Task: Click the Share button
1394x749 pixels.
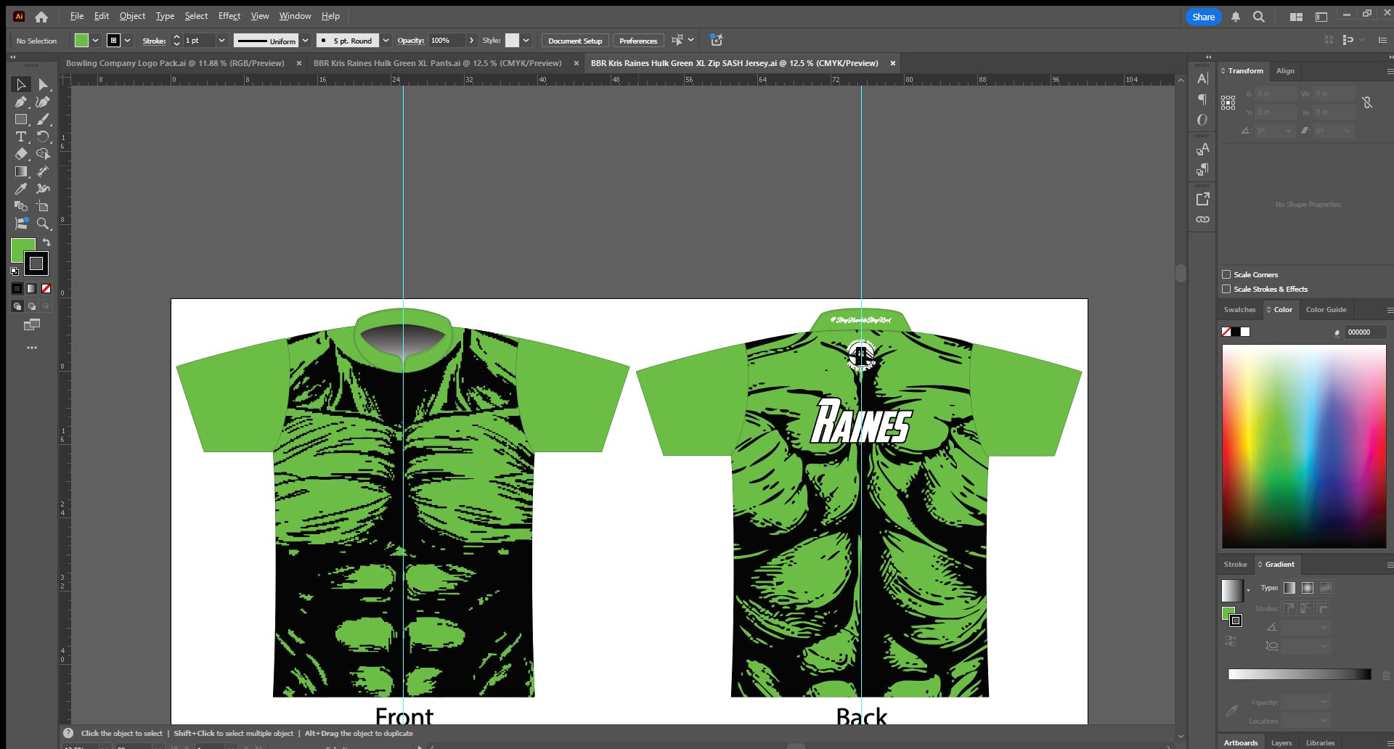Action: 1203,17
